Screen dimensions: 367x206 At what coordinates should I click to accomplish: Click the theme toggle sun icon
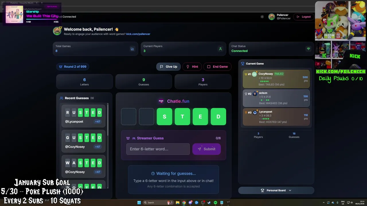point(262,17)
